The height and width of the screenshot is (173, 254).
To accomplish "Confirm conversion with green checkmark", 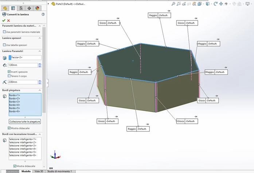I will (x=4, y=20).
